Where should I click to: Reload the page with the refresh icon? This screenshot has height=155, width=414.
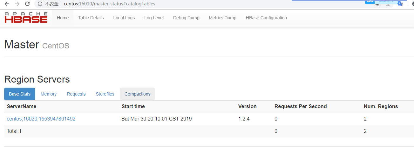point(28,4)
